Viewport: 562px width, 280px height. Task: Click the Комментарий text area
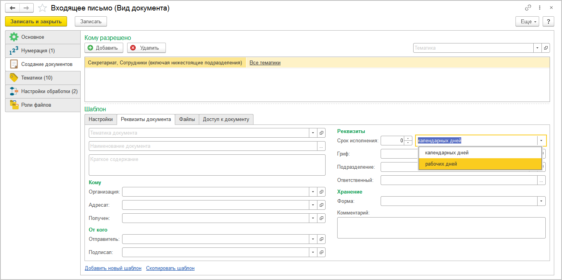pyautogui.click(x=441, y=227)
